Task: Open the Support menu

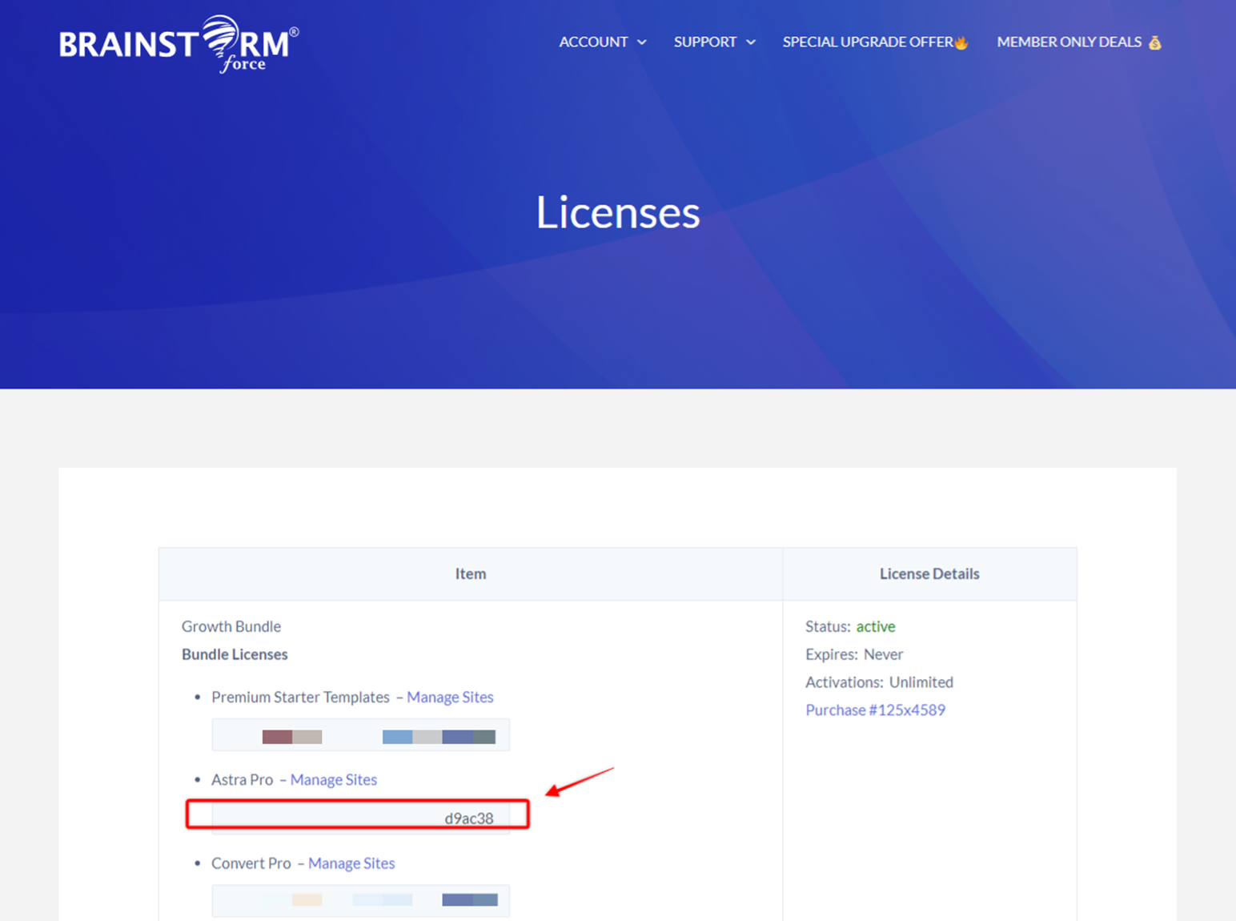Action: click(705, 42)
